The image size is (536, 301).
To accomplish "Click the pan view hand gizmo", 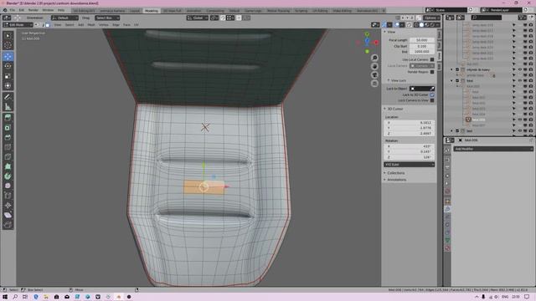I will coord(374,66).
